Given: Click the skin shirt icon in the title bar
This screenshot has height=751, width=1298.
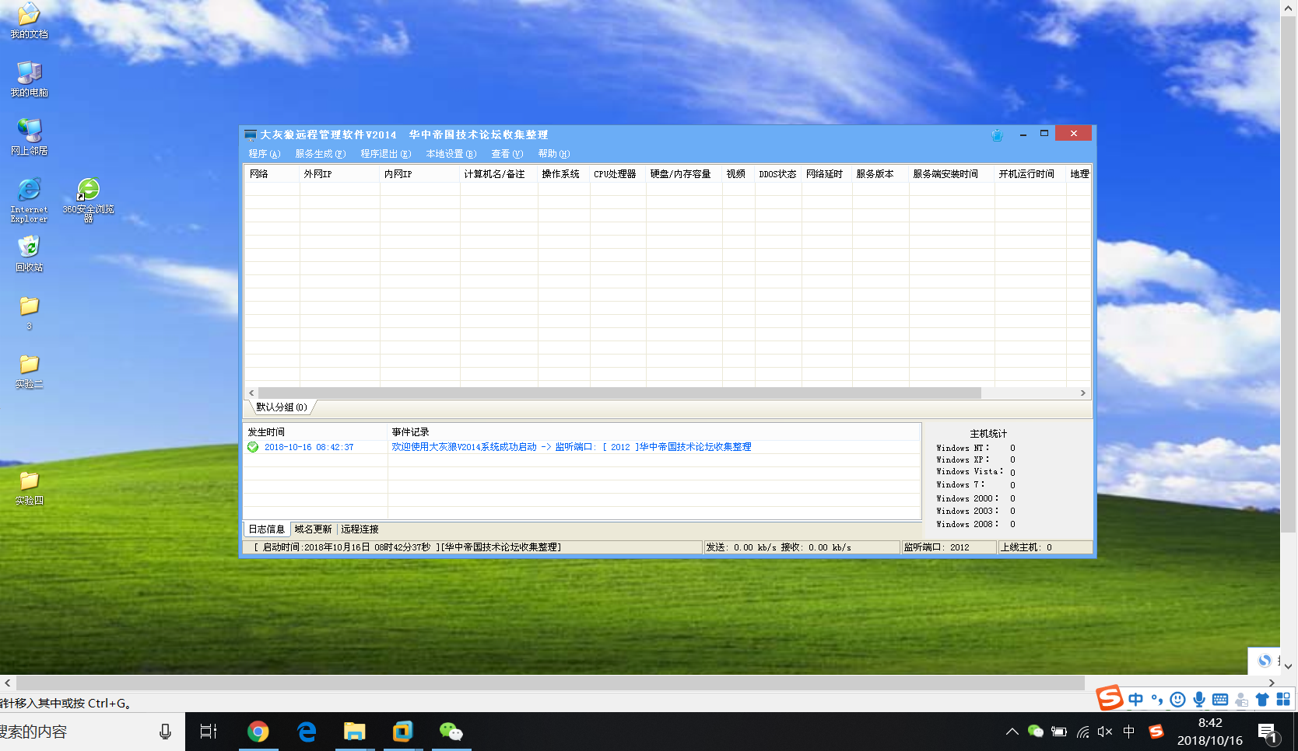Looking at the screenshot, I should (x=997, y=135).
